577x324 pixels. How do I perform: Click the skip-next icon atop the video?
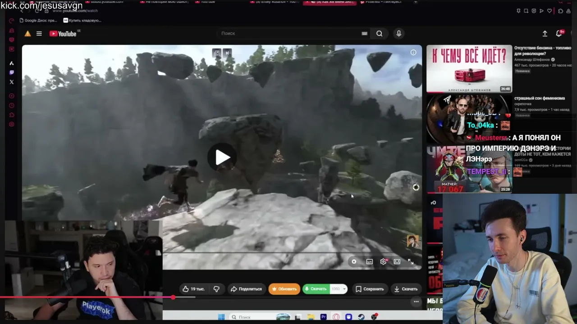[227, 53]
